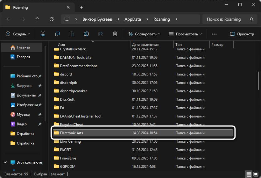Go up one folder level arrow
The image size is (261, 178).
coord(37,19)
